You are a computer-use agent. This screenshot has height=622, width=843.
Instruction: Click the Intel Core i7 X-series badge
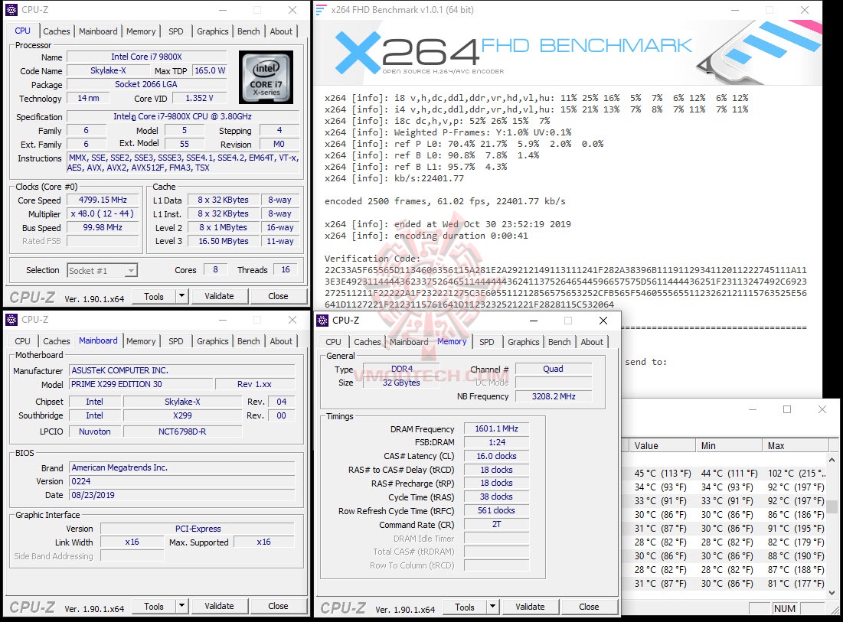point(266,79)
